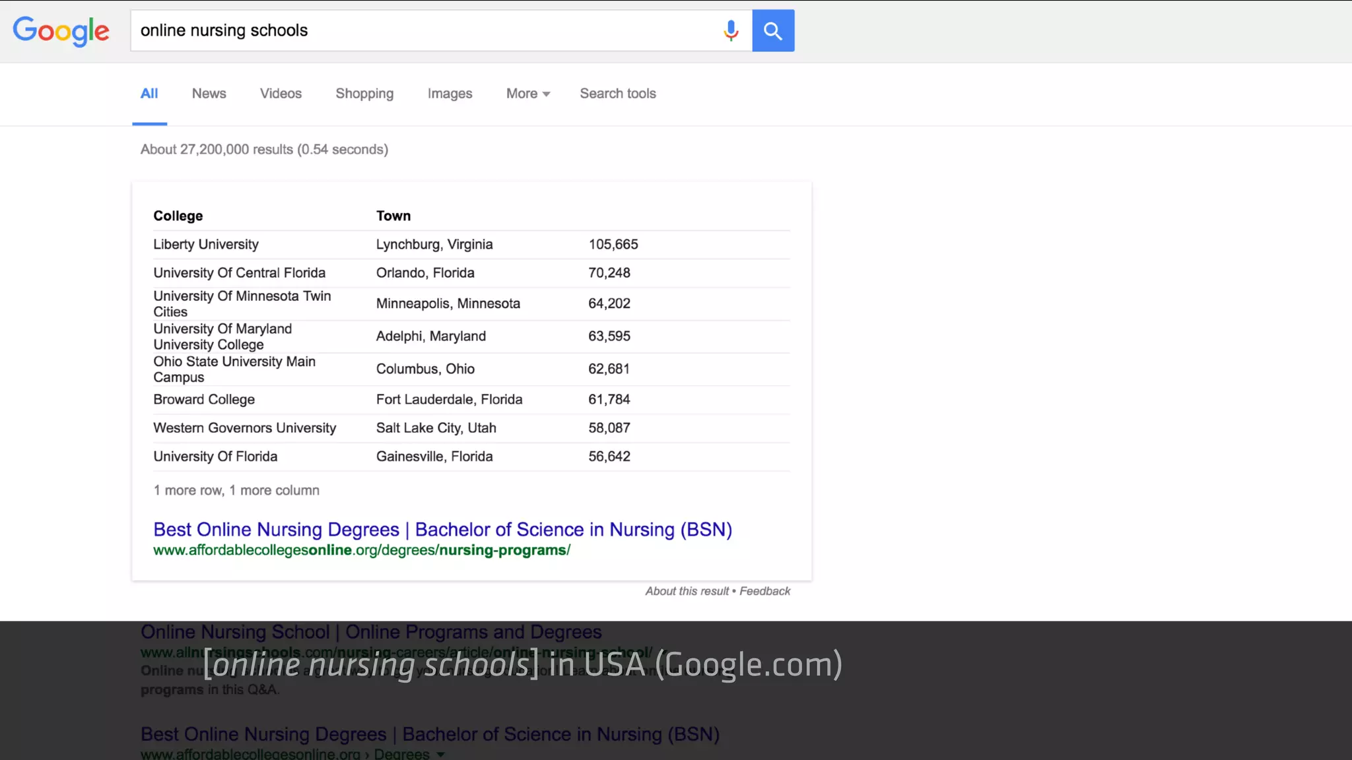Click University Of Minnesota Twin Cities cell
The image size is (1352, 760).
(x=242, y=303)
